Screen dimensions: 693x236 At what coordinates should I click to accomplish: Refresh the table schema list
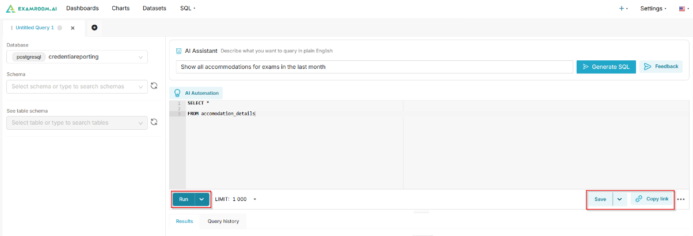tap(154, 122)
